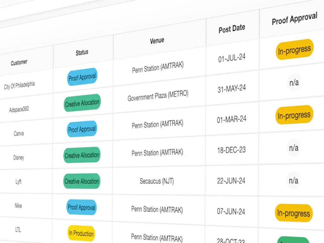Screen dimensions: 324x243
Task: Sort table by Post Date header
Action: [x=232, y=29]
